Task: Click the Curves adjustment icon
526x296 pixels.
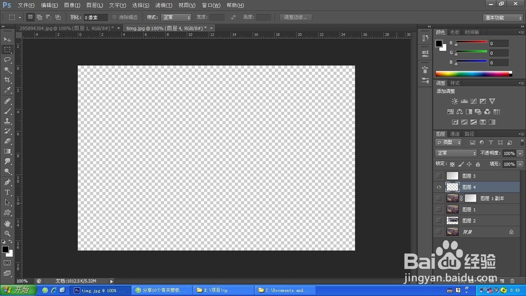Action: coord(473,101)
